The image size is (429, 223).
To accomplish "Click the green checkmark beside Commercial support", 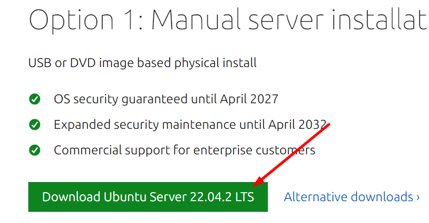I will [x=35, y=150].
